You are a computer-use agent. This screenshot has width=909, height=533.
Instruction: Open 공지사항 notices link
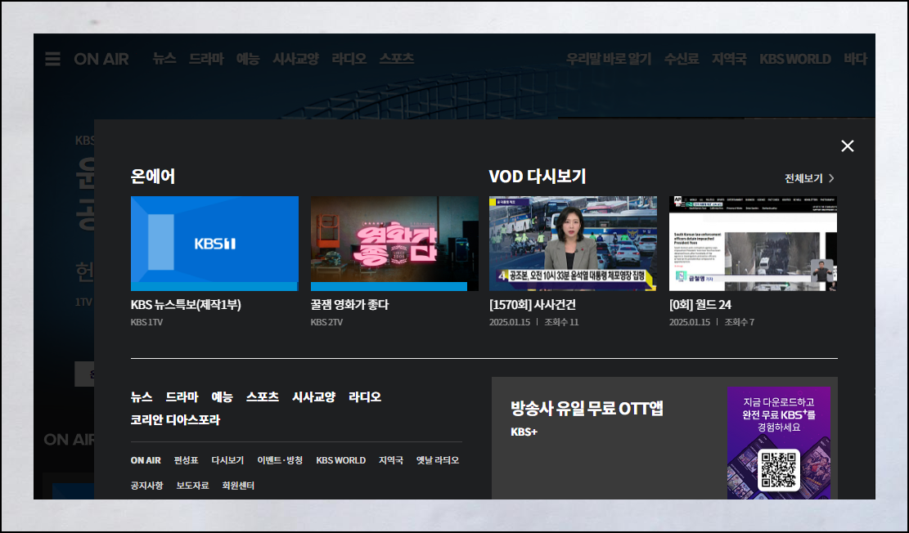tap(147, 486)
